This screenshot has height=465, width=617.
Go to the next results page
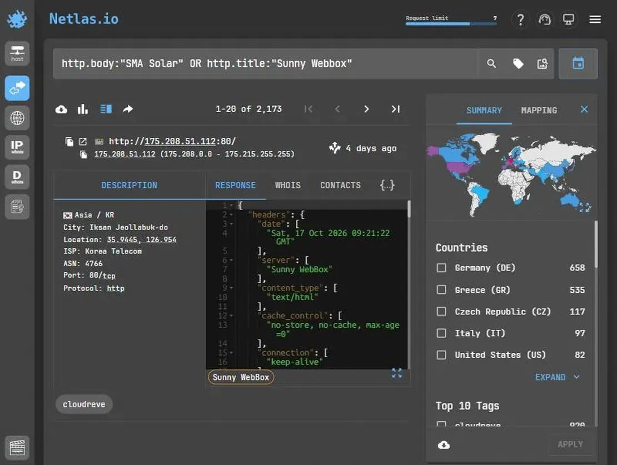[366, 109]
